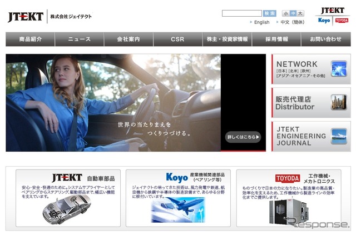356x235 pixels.
Task: Click the transparent car chassis image
Action: point(67,209)
